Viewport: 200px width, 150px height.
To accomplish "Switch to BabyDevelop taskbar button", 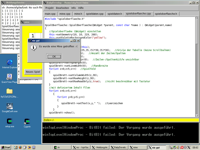I will click(119, 147).
